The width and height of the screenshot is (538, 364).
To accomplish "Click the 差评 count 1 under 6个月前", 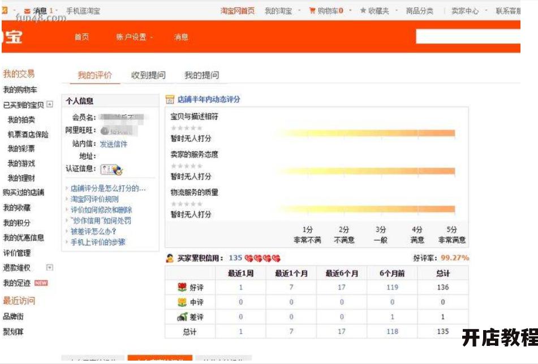I will pos(392,317).
